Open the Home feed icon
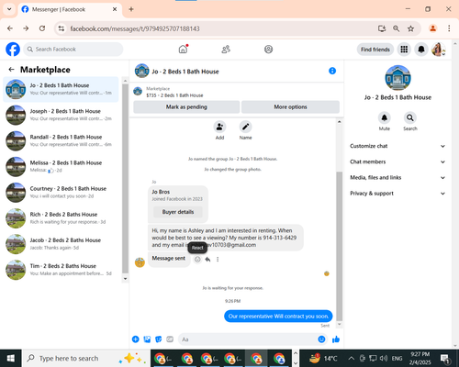The image size is (459, 367). pos(183,49)
